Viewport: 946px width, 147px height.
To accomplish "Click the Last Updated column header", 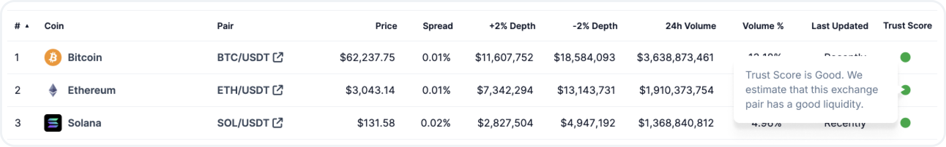I will coord(839,26).
